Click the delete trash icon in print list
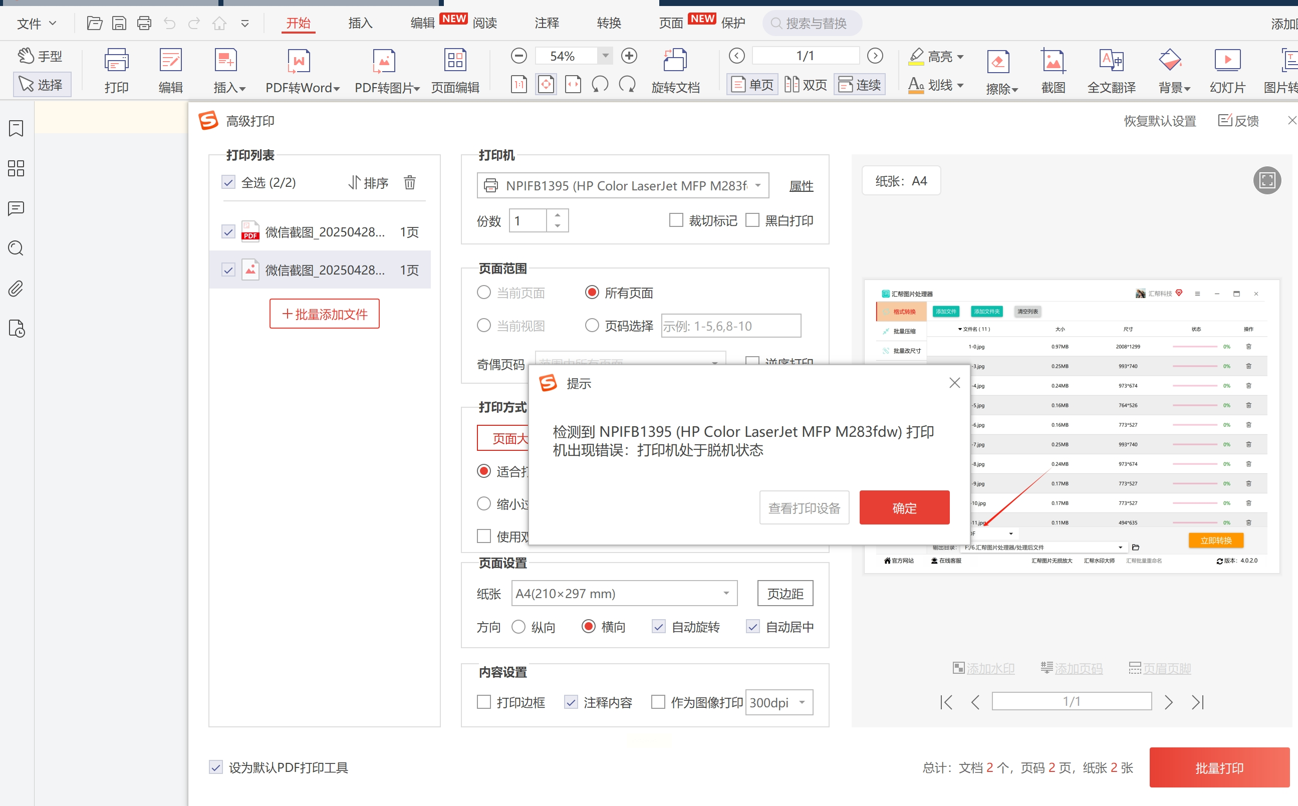 click(409, 183)
